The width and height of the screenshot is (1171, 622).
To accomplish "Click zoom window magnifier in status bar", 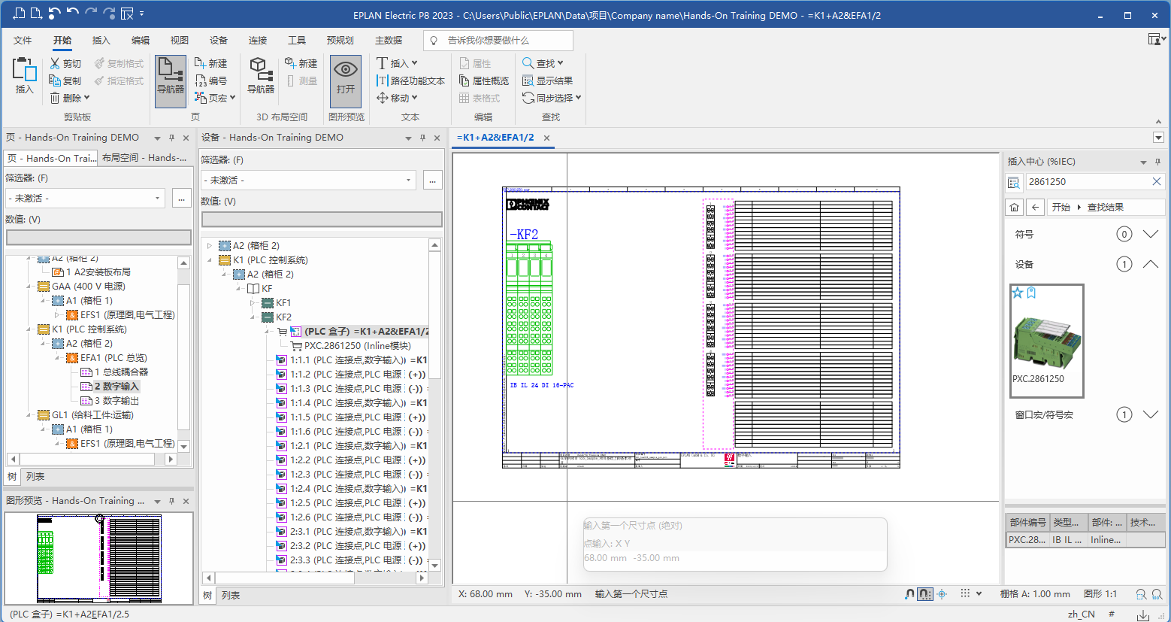I will click(x=1141, y=595).
